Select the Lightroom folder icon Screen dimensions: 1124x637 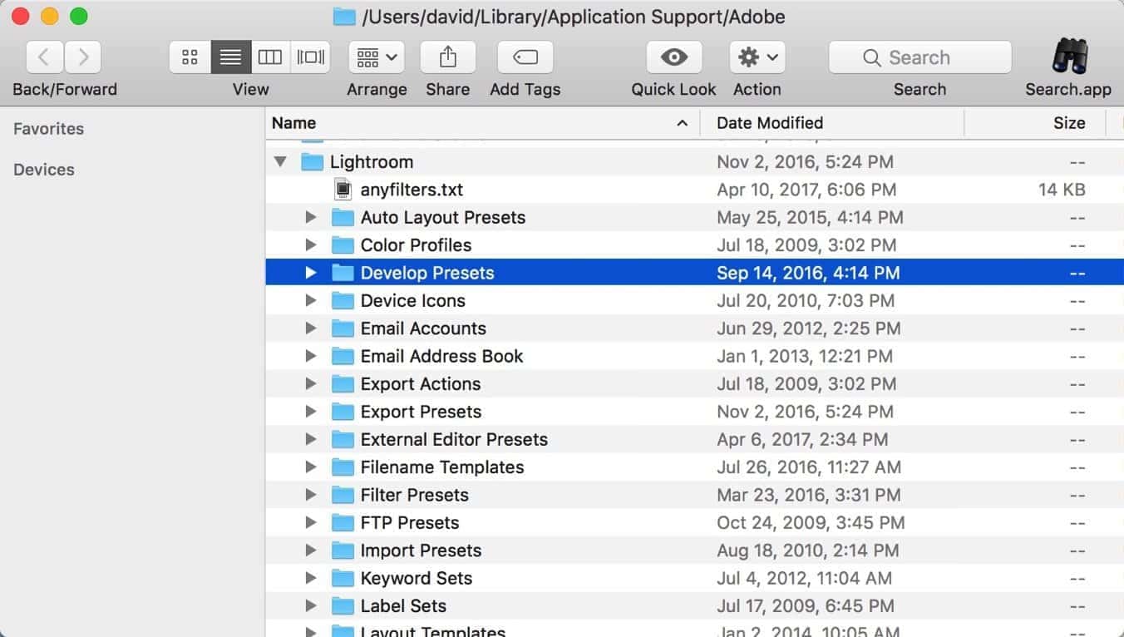click(312, 161)
